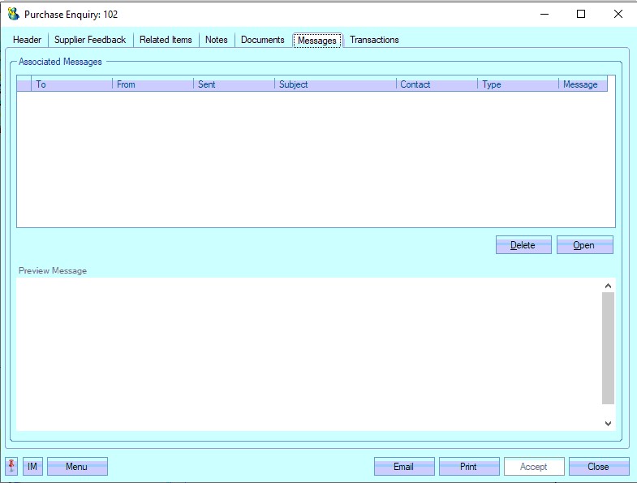Screen dimensions: 637x483
Task: Click the preview scrollbar down arrow
Action: coord(608,423)
